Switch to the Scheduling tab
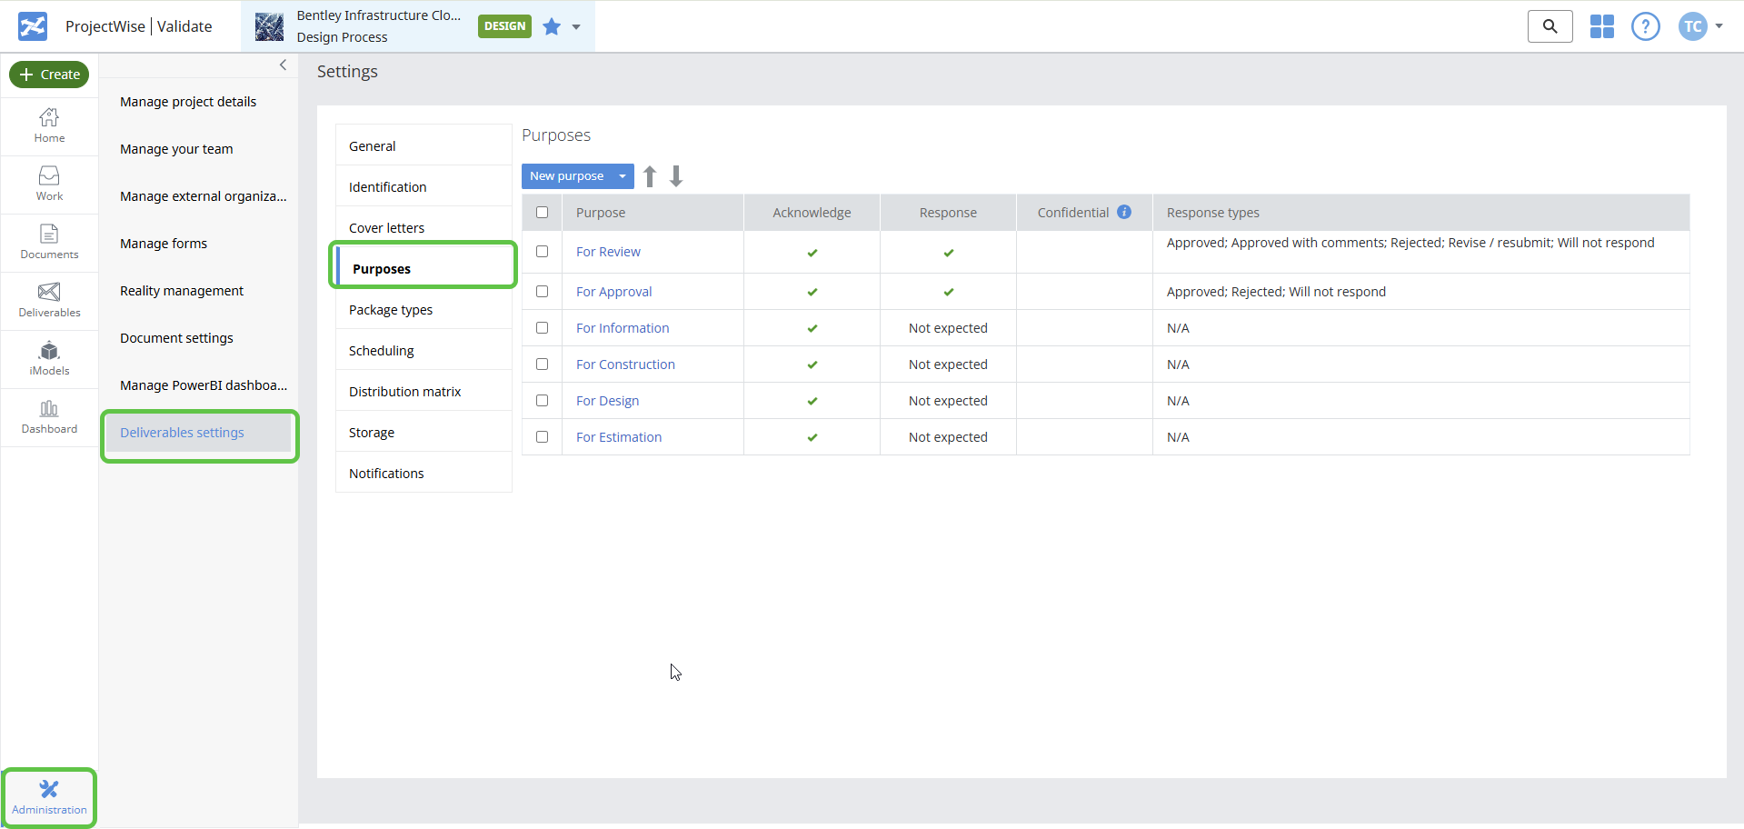This screenshot has width=1744, height=829. (382, 350)
